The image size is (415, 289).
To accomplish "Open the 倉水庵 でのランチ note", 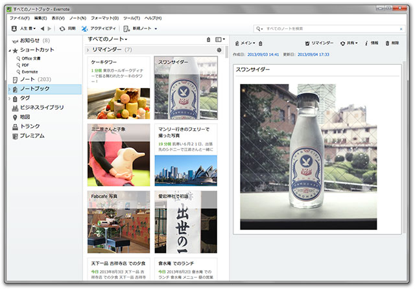I will point(186,269).
